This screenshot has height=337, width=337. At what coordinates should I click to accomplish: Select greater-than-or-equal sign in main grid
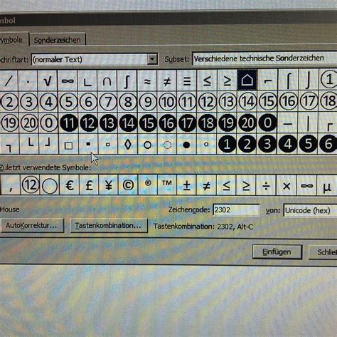pos(227,81)
